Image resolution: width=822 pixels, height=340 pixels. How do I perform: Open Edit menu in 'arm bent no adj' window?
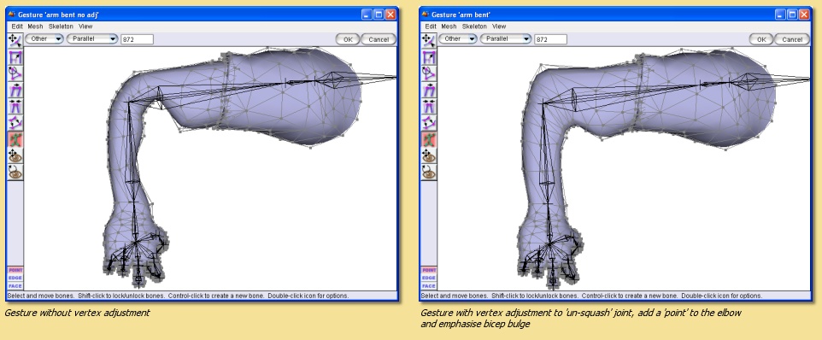(x=17, y=26)
